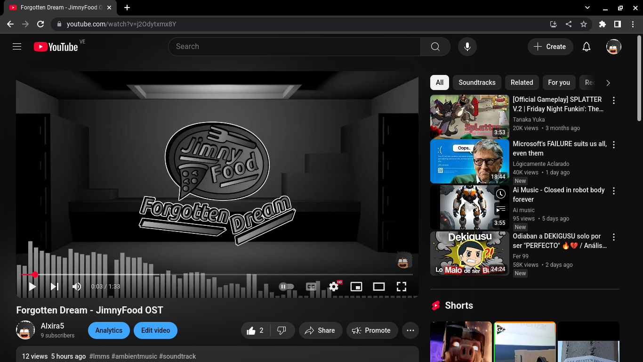The height and width of the screenshot is (362, 643).
Task: Enter fullscreen mode in the player
Action: (401, 287)
